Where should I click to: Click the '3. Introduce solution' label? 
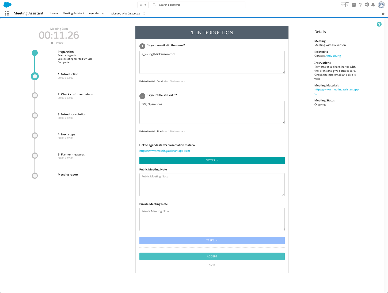point(72,115)
